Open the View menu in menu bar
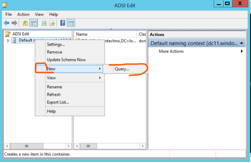 (x=39, y=14)
